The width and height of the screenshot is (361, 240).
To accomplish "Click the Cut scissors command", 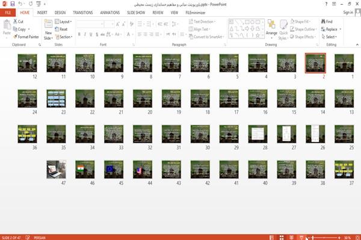I will tap(18, 22).
